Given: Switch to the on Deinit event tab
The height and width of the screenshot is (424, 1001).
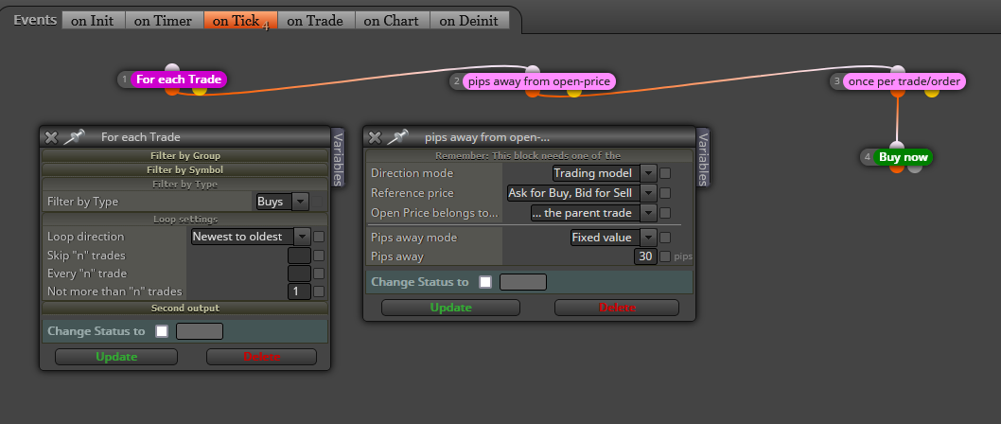Looking at the screenshot, I should click(x=469, y=21).
